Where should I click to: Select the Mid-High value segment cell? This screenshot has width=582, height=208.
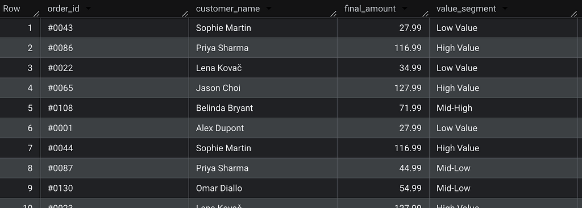click(x=504, y=108)
